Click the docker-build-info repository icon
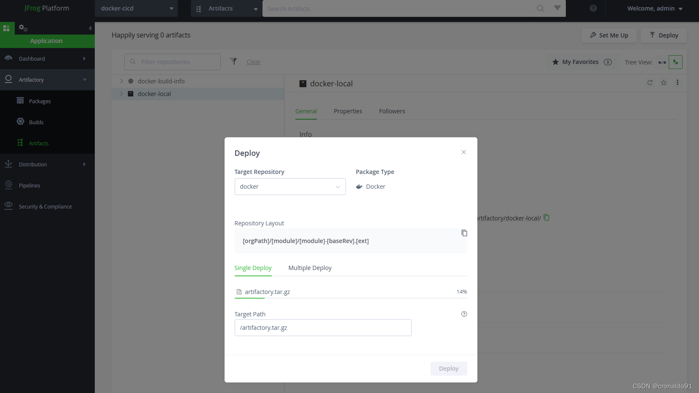 point(131,81)
